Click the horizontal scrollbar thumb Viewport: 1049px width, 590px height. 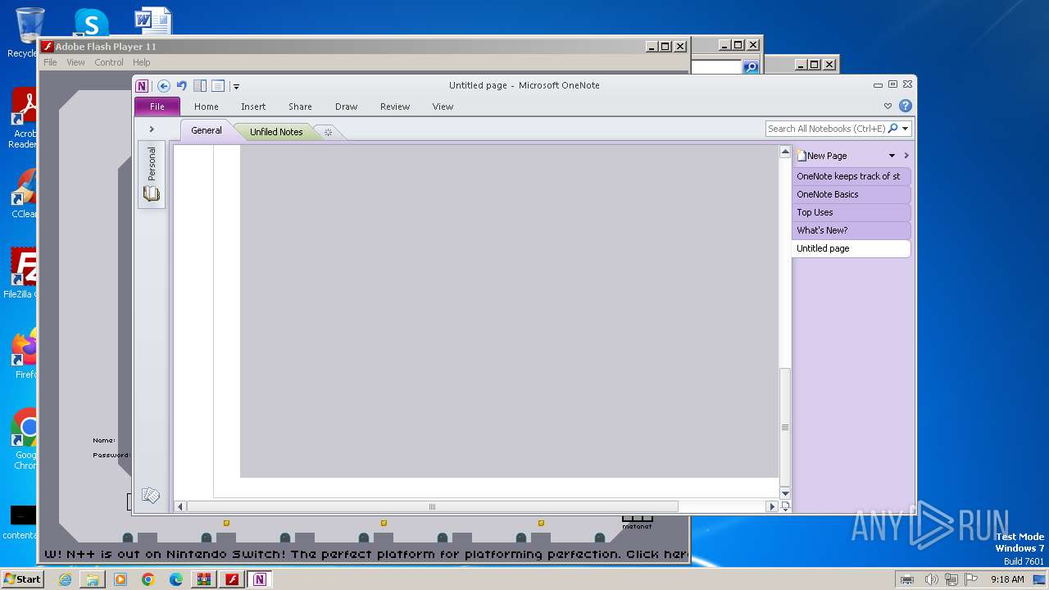[432, 506]
